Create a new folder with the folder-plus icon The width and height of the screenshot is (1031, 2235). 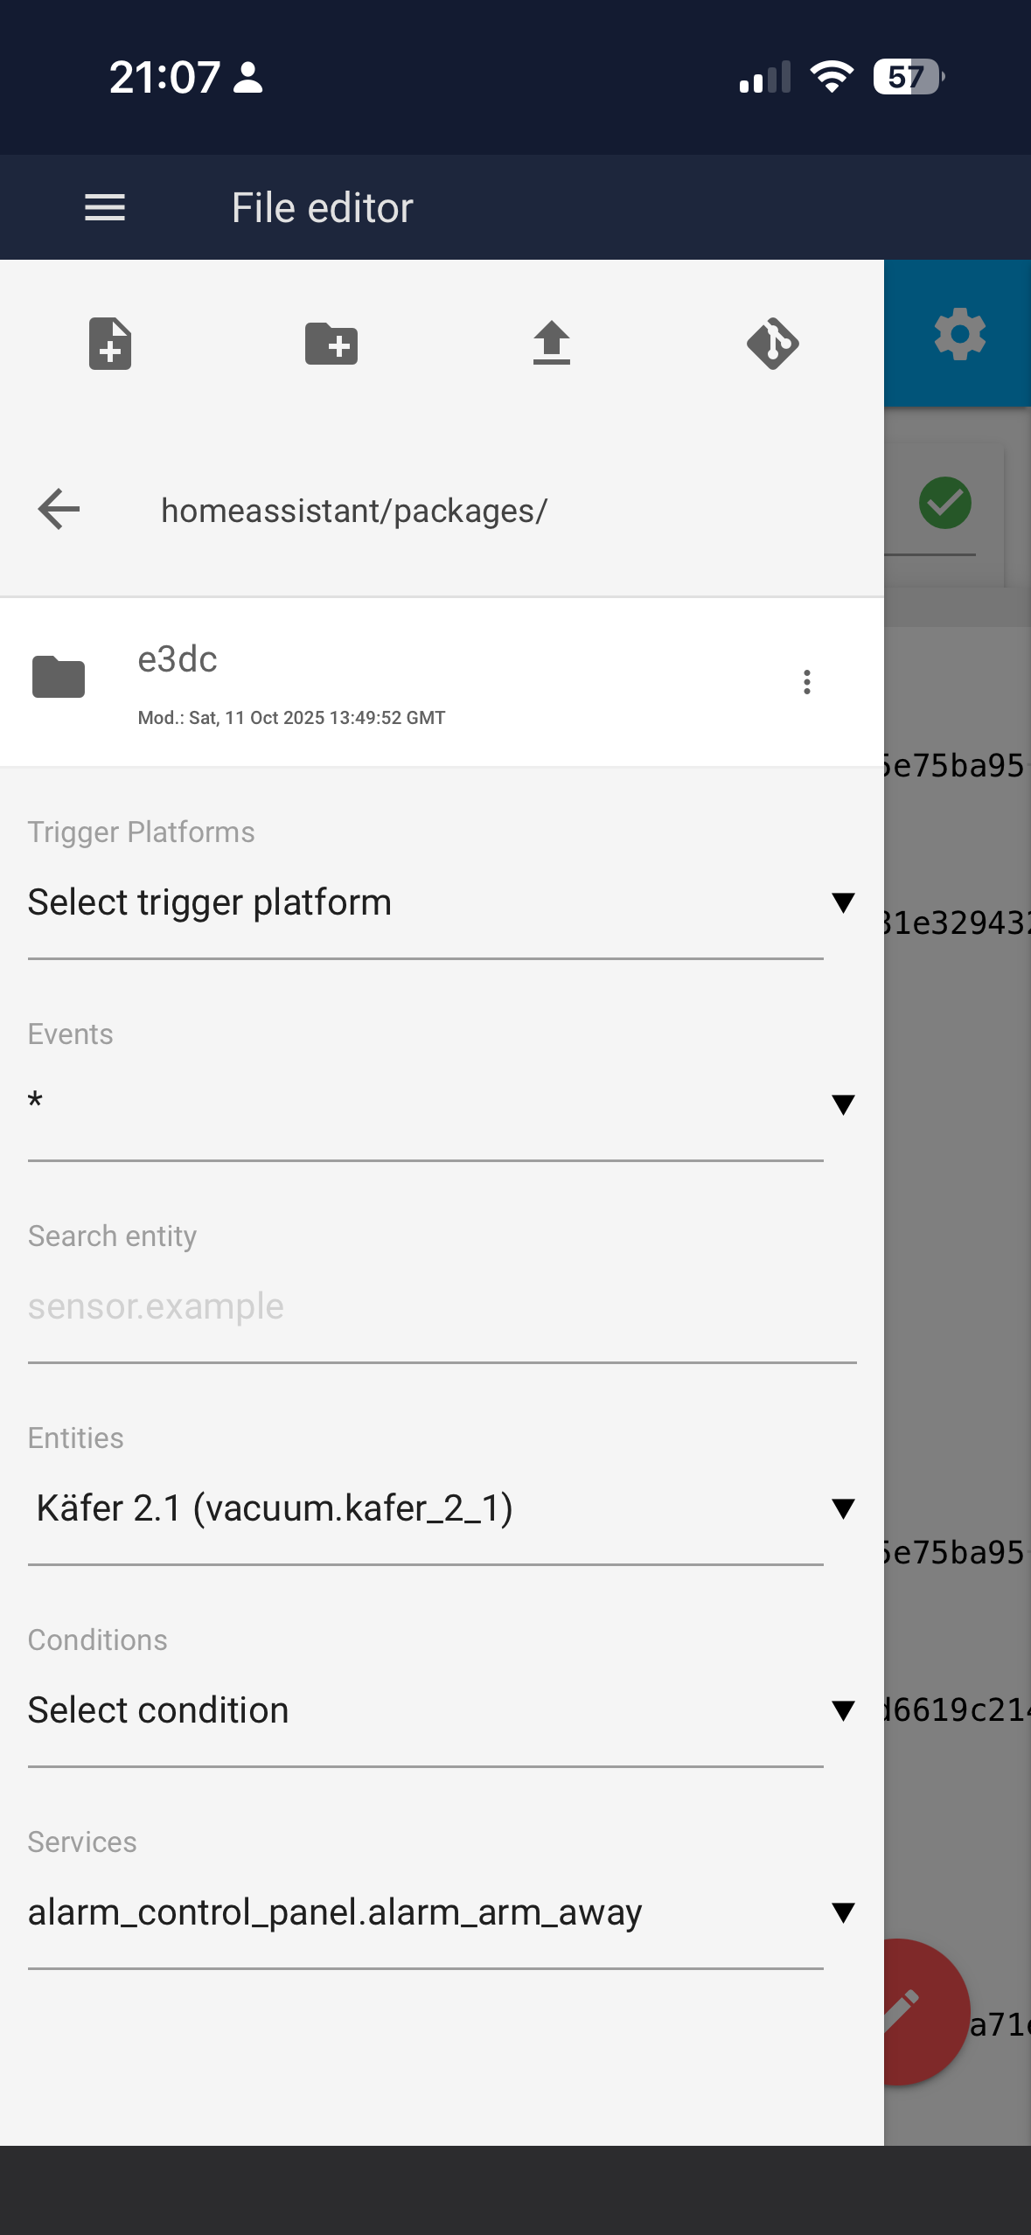[x=331, y=344]
